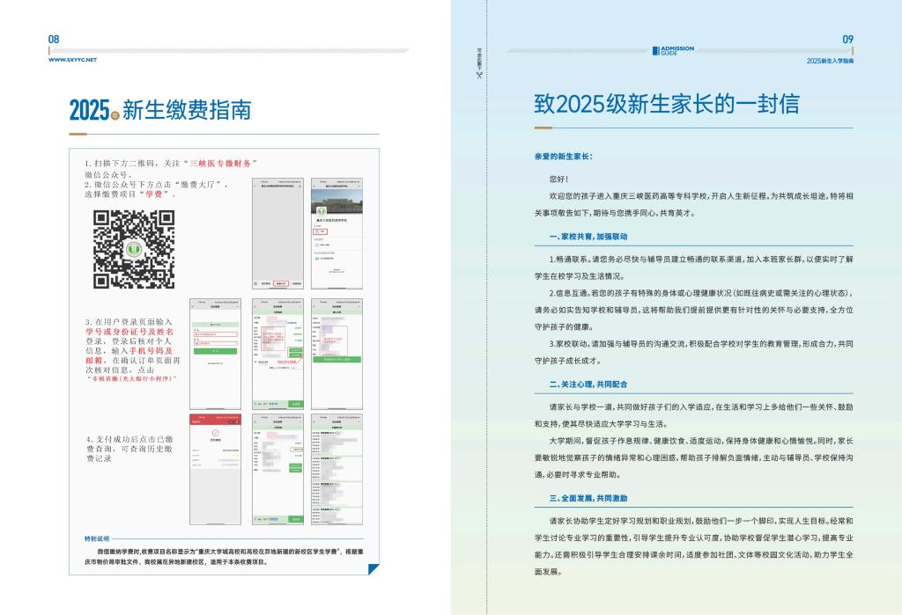Open the WWW.SXYYC.NET website link
This screenshot has width=902, height=615.
tap(72, 60)
